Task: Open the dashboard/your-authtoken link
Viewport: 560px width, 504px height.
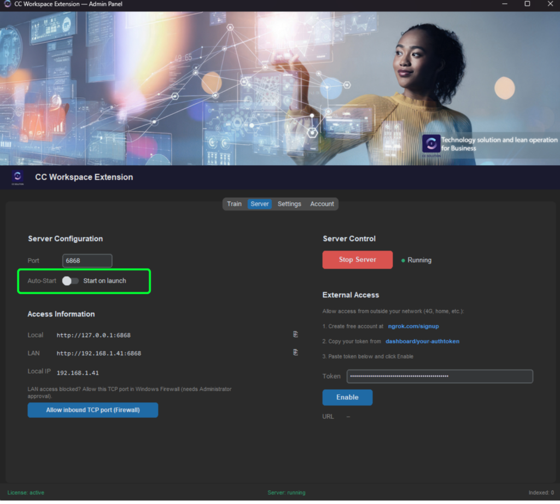Action: point(422,342)
